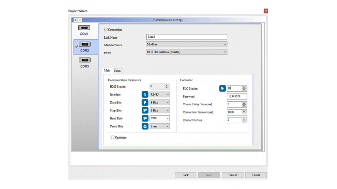Viewport: 337px width, 189px height.
Task: Click blue marker badge beside Interface
Action: 145,94
